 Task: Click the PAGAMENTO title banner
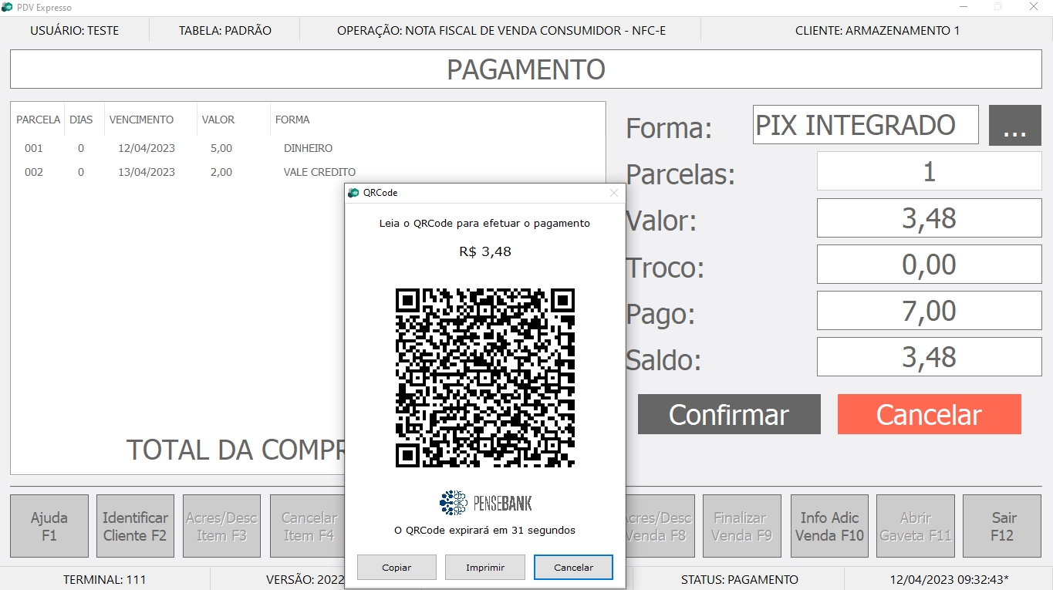[526, 69]
